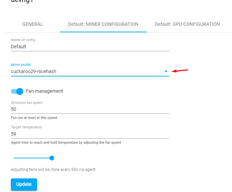Select the cuckaroo29-nicehash profile value

coord(34,72)
